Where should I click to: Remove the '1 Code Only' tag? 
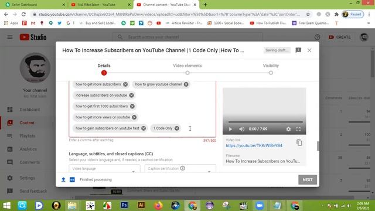177,128
